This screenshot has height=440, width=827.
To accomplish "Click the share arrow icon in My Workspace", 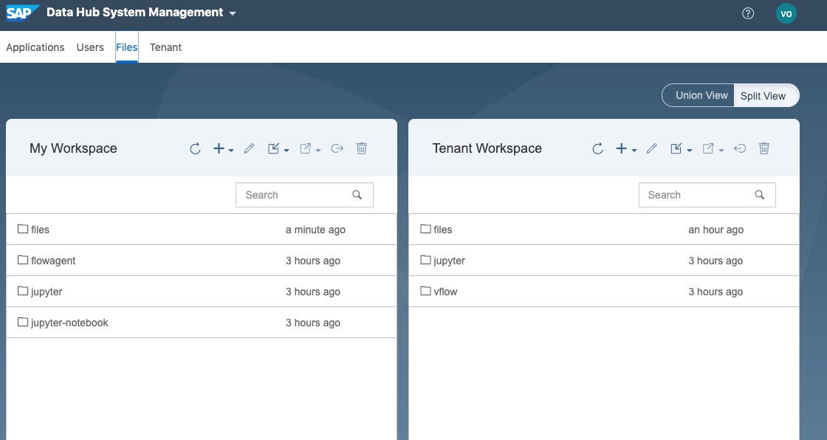I will (337, 148).
